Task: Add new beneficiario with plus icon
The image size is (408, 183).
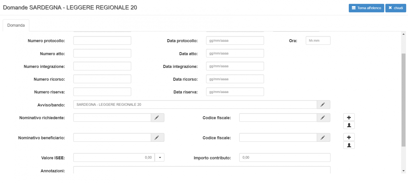Action: [x=349, y=137]
